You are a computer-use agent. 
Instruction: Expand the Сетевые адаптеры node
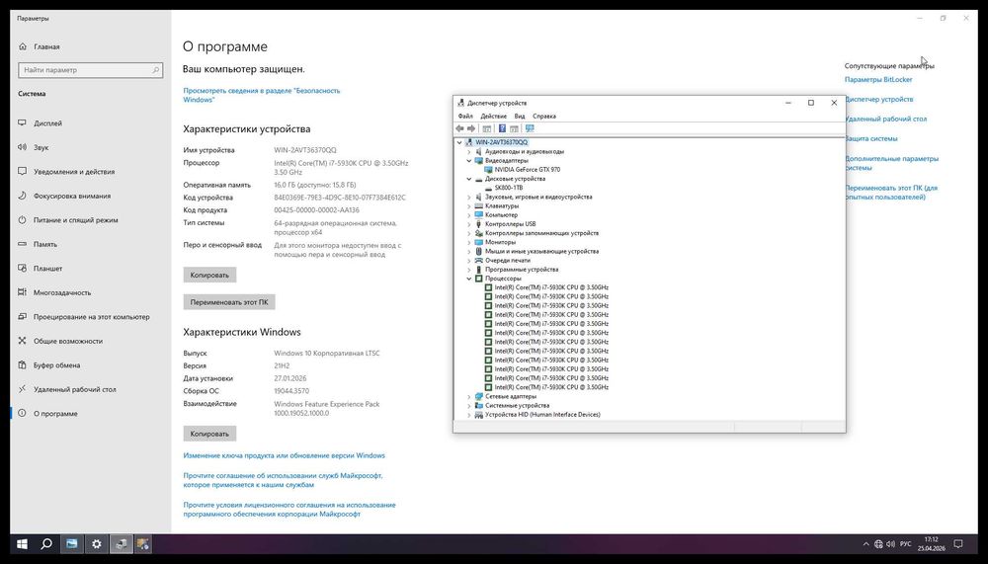pyautogui.click(x=468, y=397)
